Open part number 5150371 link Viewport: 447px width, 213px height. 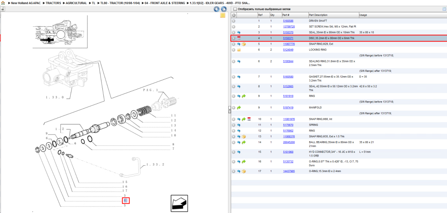288,38
